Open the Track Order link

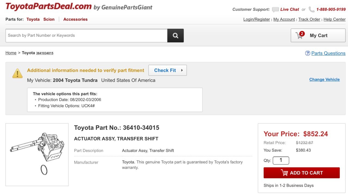309,19
